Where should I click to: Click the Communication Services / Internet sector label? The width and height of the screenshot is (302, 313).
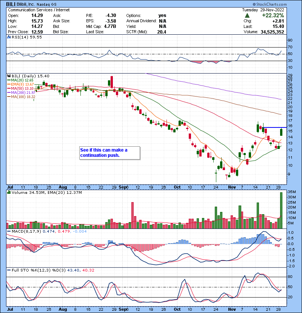click(39, 10)
